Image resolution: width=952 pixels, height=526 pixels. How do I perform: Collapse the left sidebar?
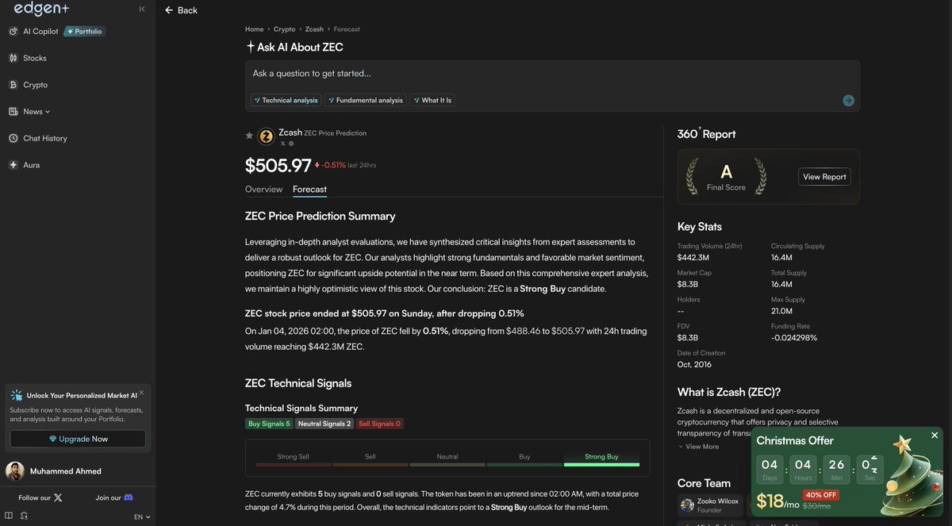point(141,9)
